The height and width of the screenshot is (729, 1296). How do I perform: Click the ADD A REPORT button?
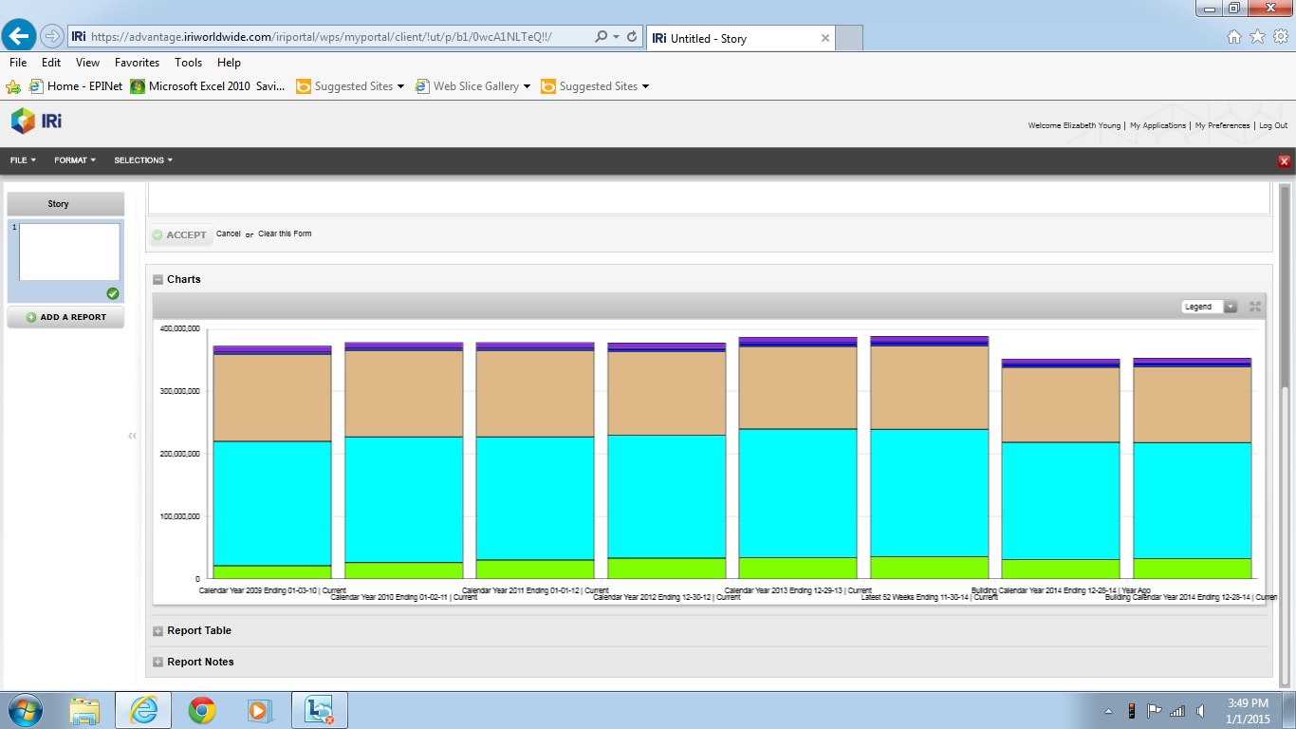pyautogui.click(x=65, y=317)
